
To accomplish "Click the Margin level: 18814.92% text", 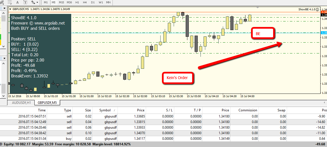I will click(112, 144).
